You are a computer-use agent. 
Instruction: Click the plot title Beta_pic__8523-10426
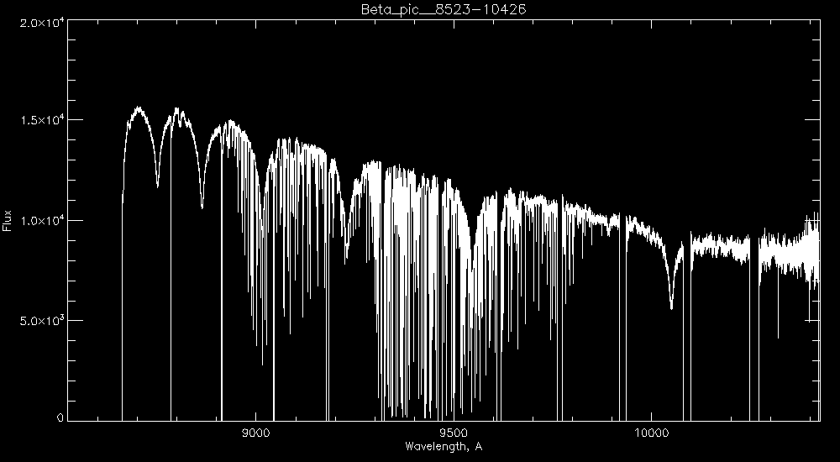443,9
